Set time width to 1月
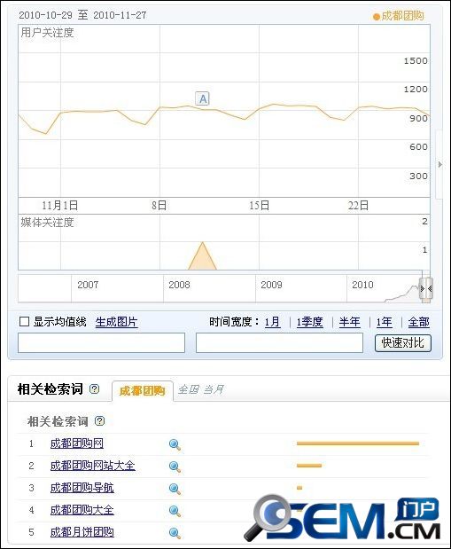Image resolution: width=451 pixels, height=549 pixels. (x=273, y=322)
